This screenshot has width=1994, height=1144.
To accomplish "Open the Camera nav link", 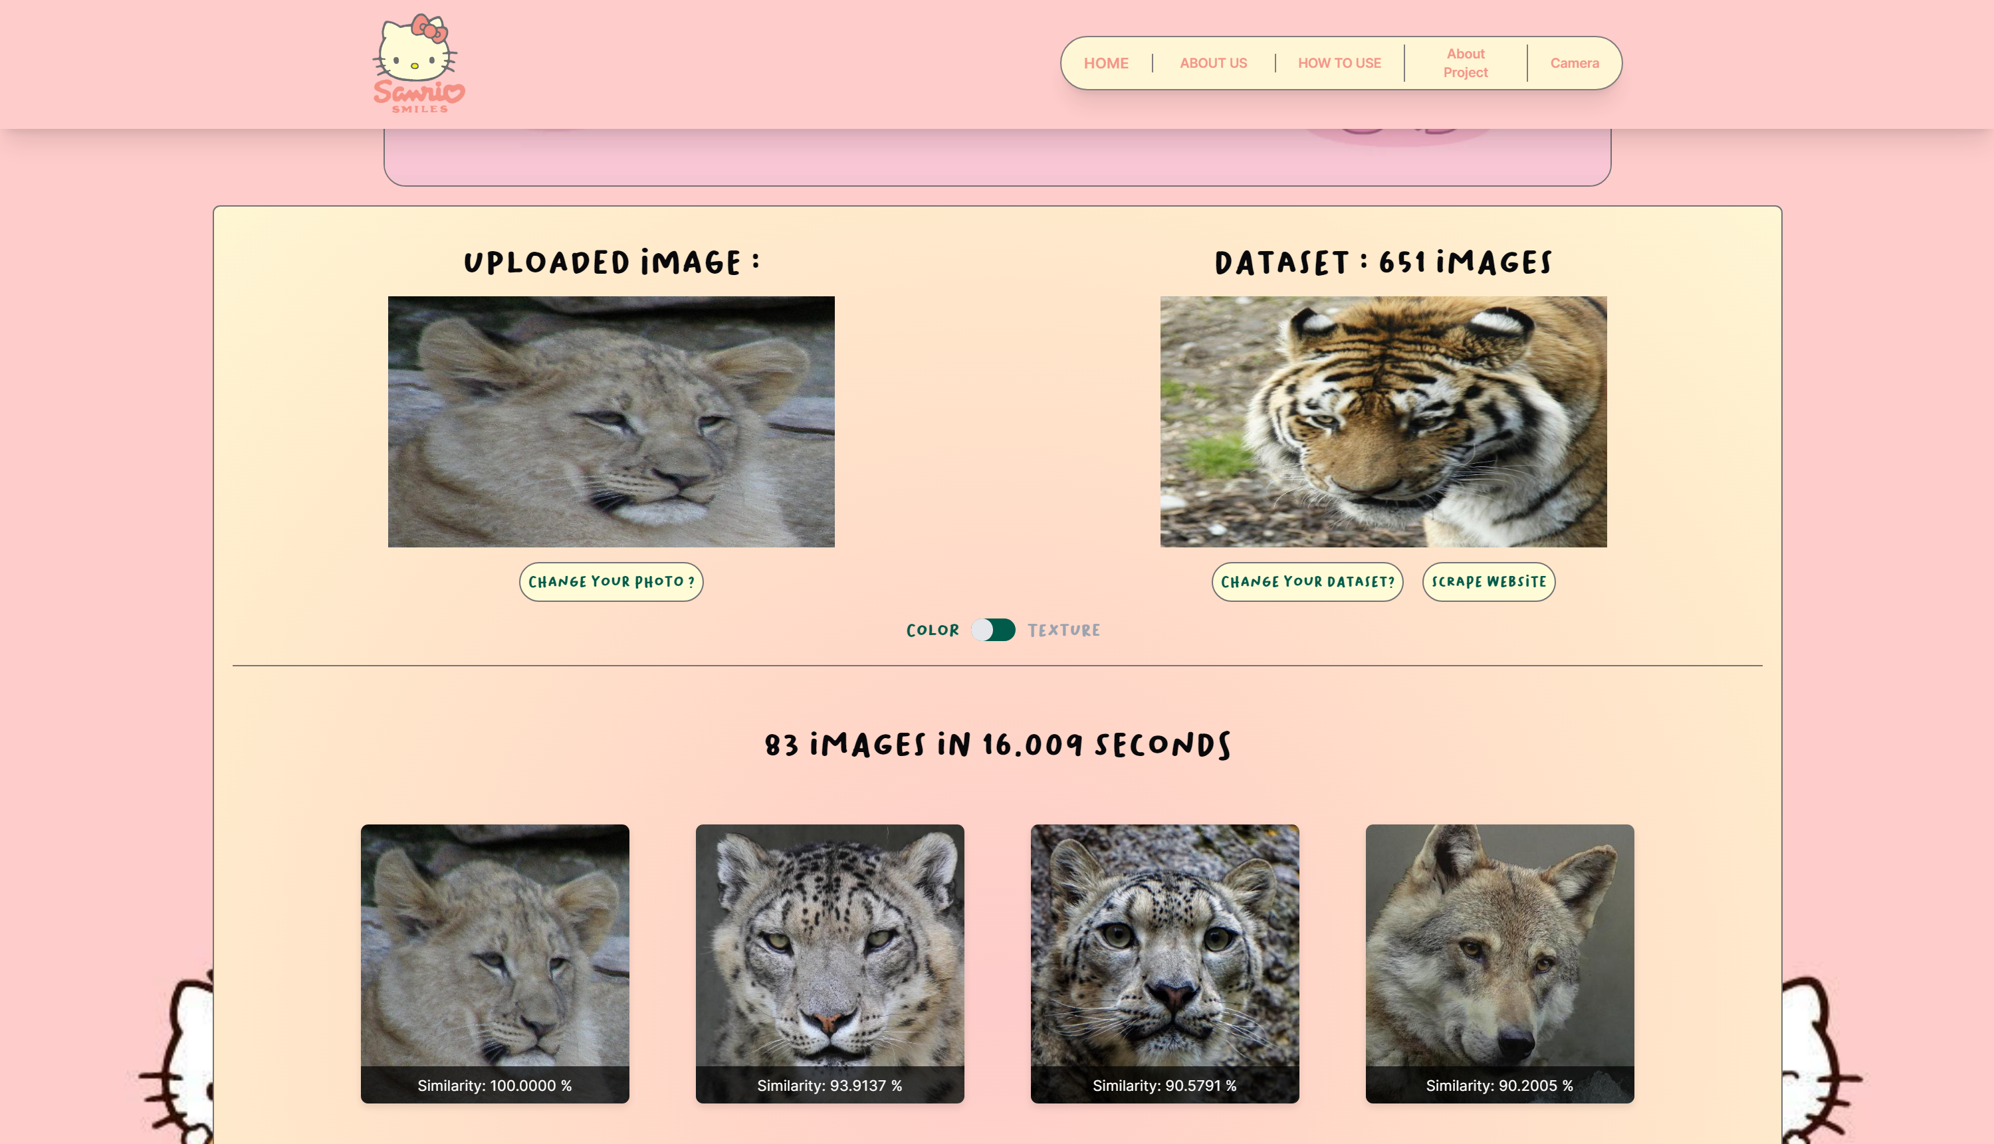I will tap(1573, 63).
